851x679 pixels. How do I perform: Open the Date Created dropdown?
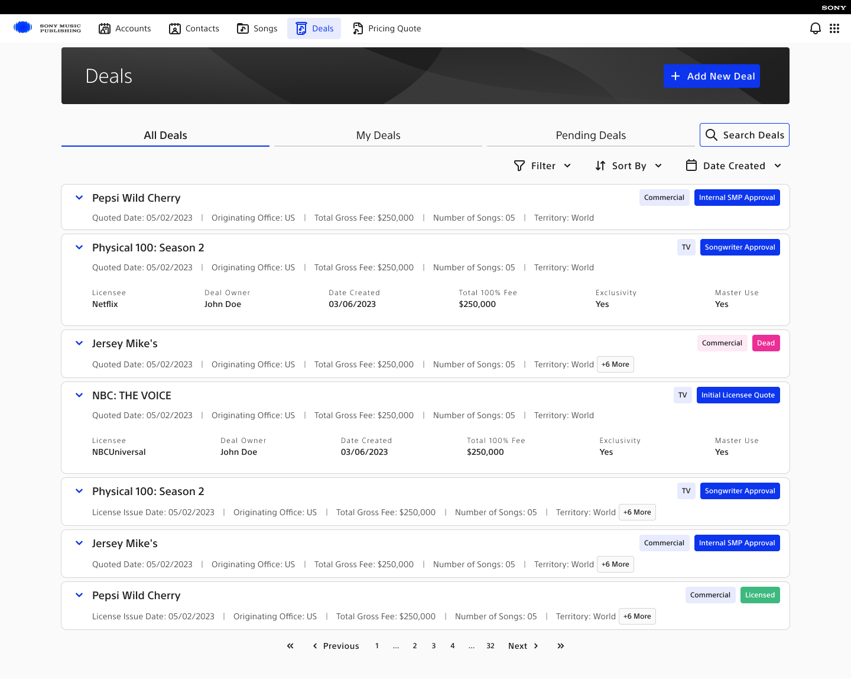(x=733, y=166)
